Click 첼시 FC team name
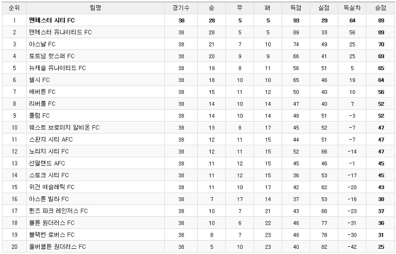 tap(40, 80)
